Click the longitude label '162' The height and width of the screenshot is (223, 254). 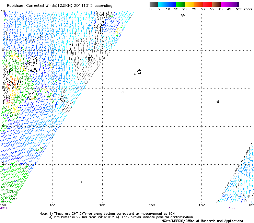point(202,205)
